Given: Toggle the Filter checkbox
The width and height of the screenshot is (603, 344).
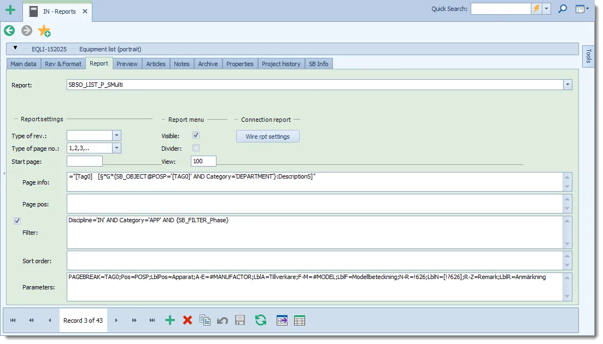Looking at the screenshot, I should 17,221.
